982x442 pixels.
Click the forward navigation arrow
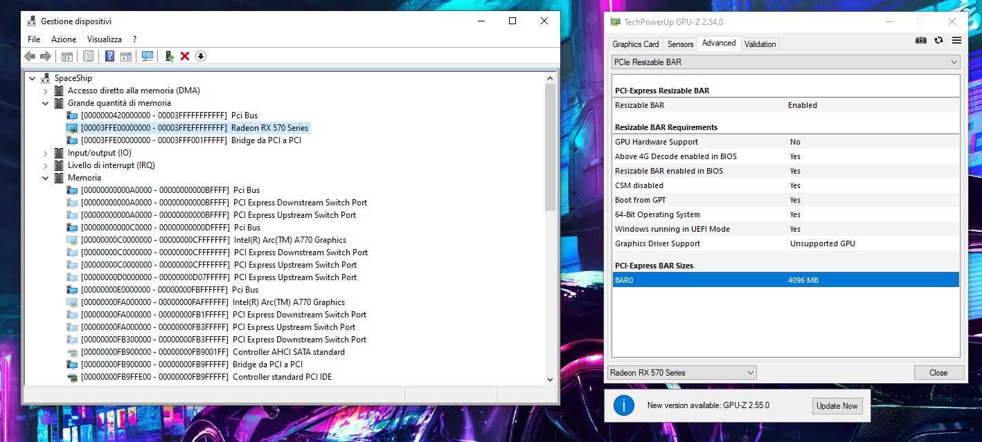pyautogui.click(x=46, y=56)
